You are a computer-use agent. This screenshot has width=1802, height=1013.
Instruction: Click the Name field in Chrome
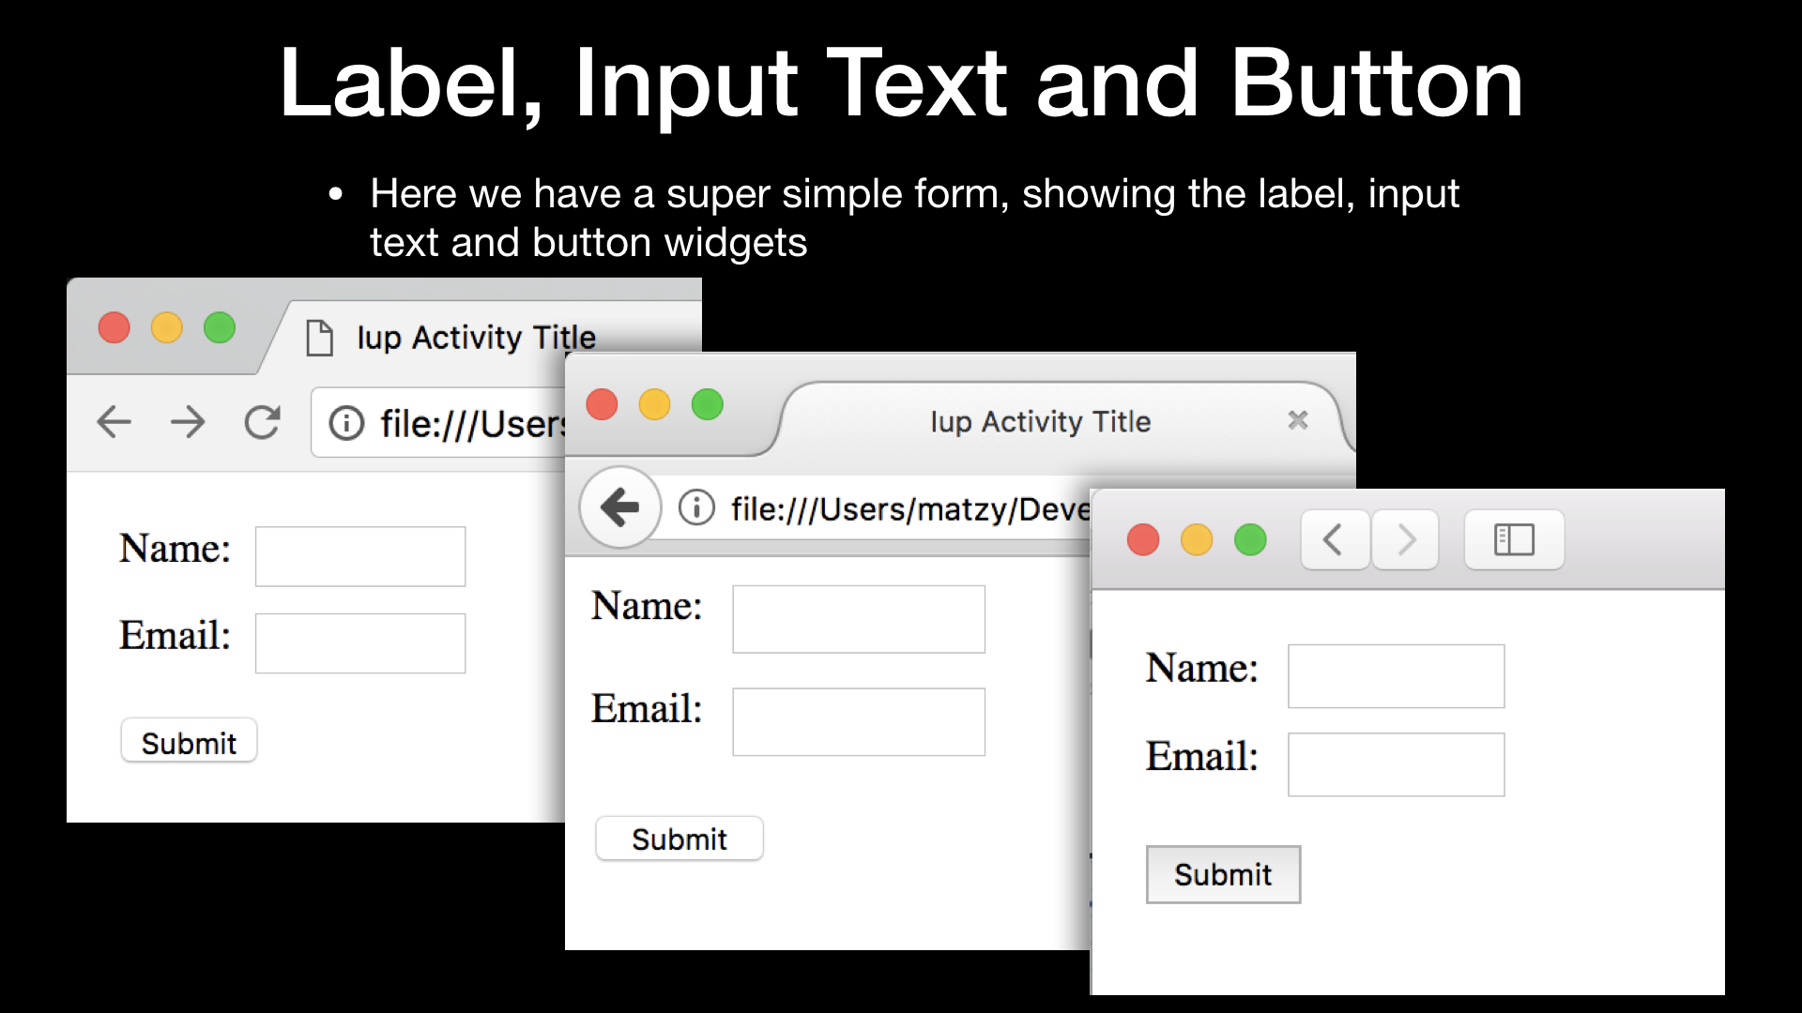pyautogui.click(x=360, y=556)
